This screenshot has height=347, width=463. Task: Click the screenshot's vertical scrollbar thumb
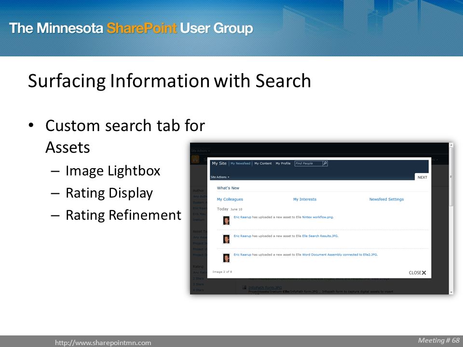pyautogui.click(x=451, y=177)
